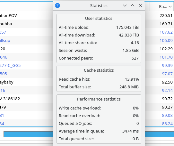Select the row with ratio 220.51
Image resolution: width=174 pixels, height=146 pixels.
166,15
